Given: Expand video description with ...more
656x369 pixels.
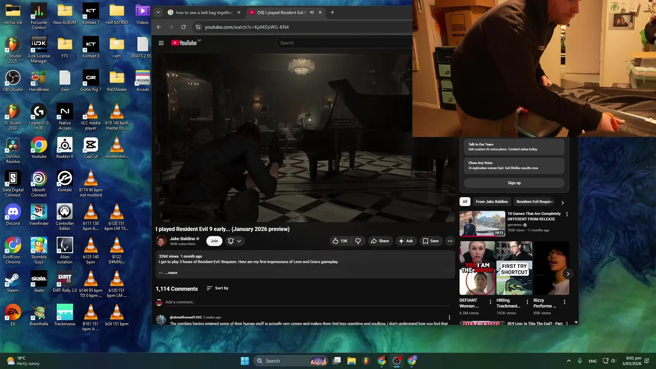Looking at the screenshot, I should (x=171, y=273).
